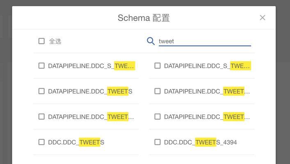Click the DATAPIPELINE.DDC_TWEETS schema label
290x164 pixels.
coord(90,91)
